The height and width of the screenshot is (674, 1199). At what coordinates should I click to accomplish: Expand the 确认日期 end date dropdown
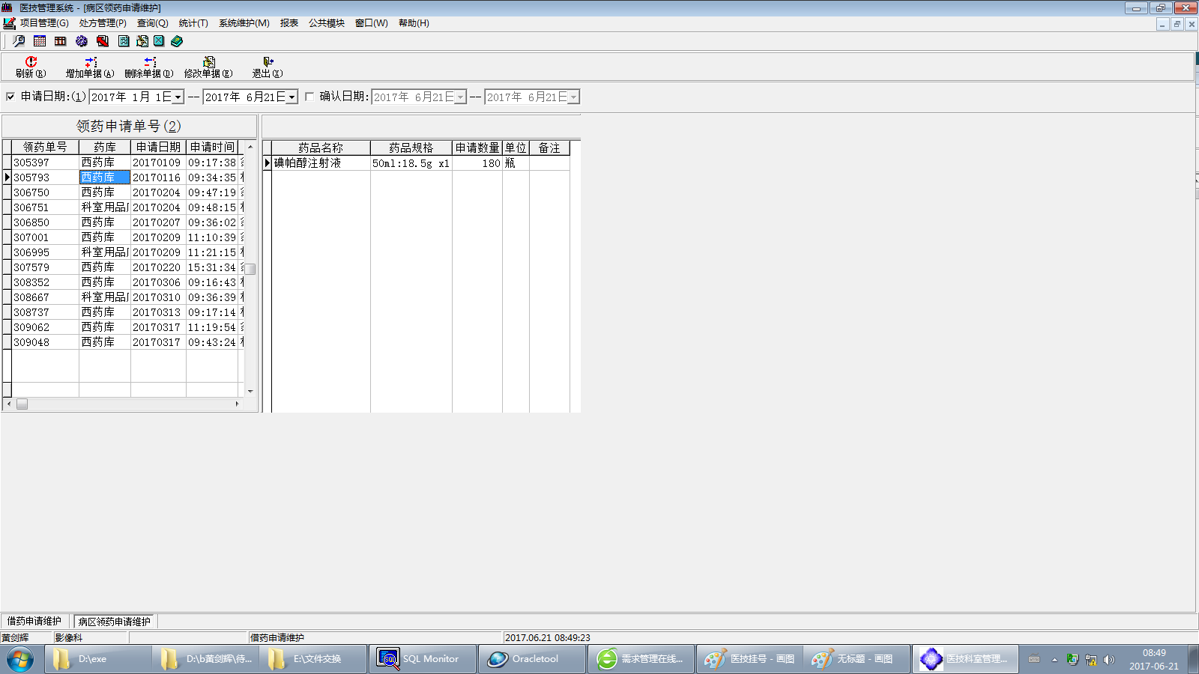click(x=573, y=97)
